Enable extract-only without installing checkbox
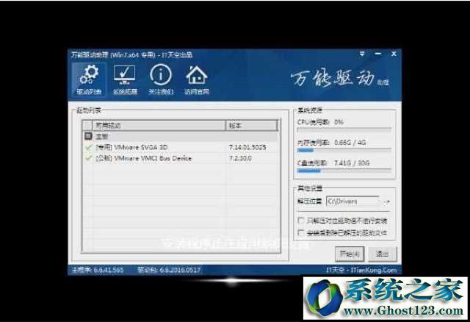 [x=300, y=221]
